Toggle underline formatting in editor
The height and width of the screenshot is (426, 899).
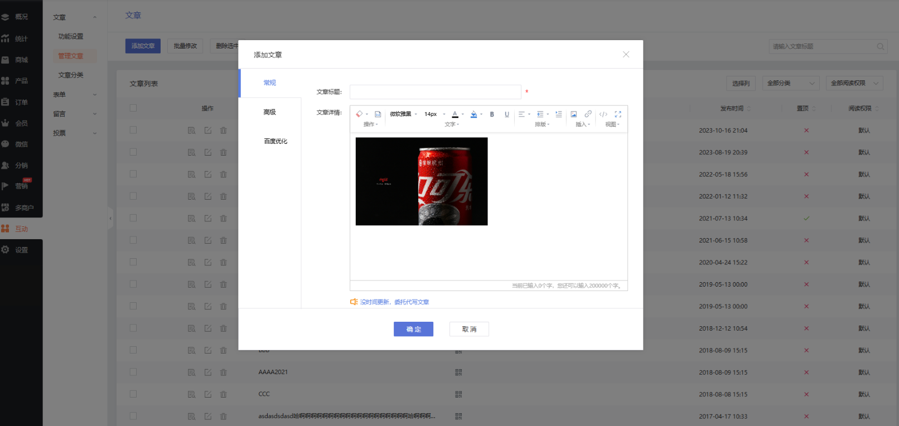click(507, 114)
